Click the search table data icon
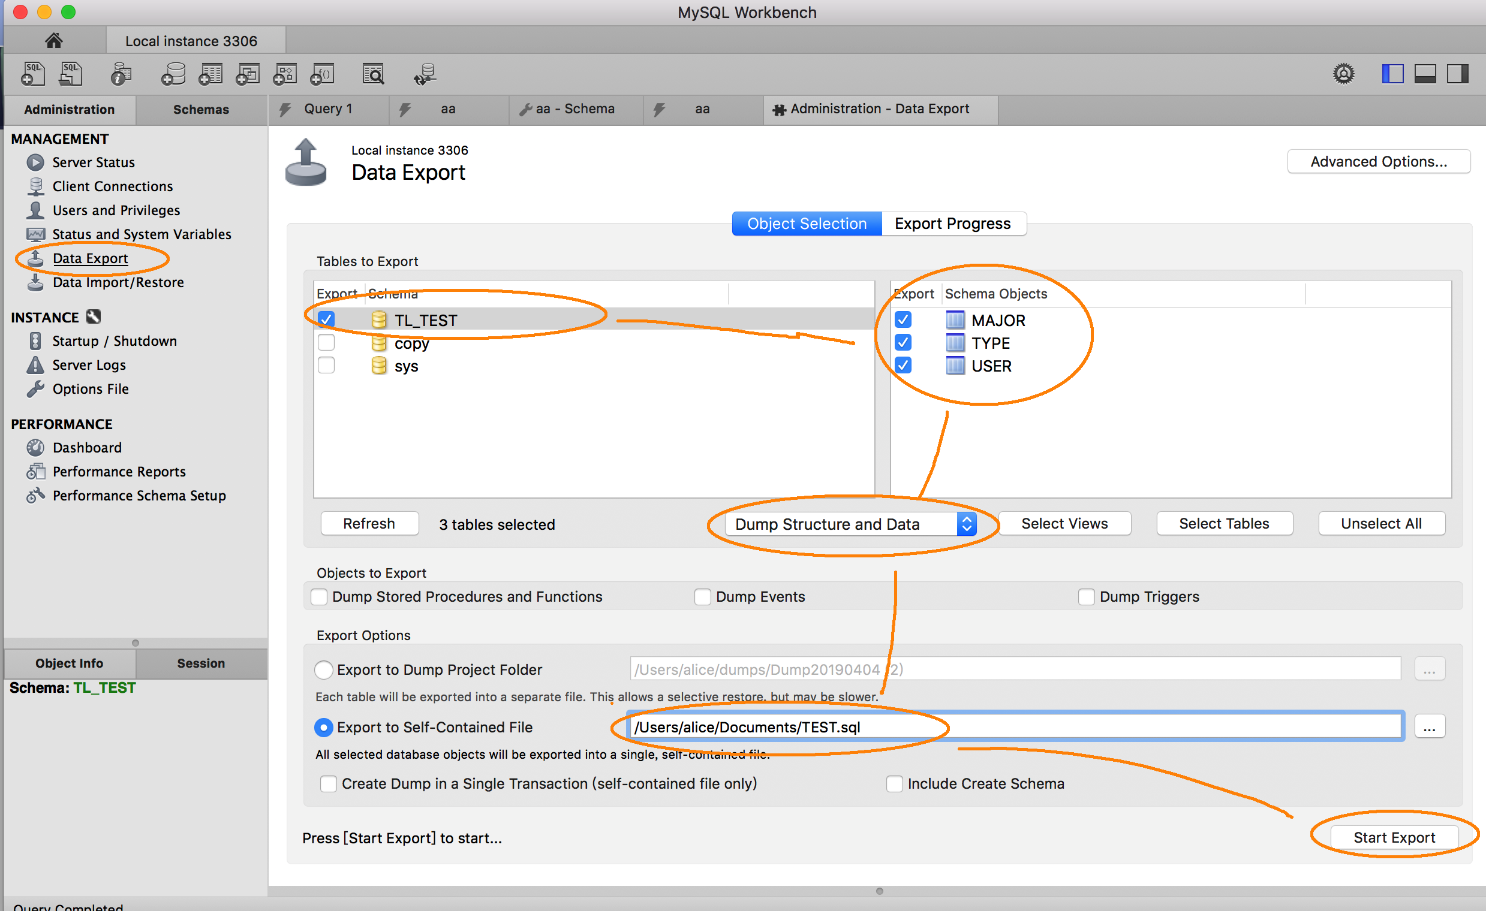Image resolution: width=1486 pixels, height=911 pixels. 374,74
